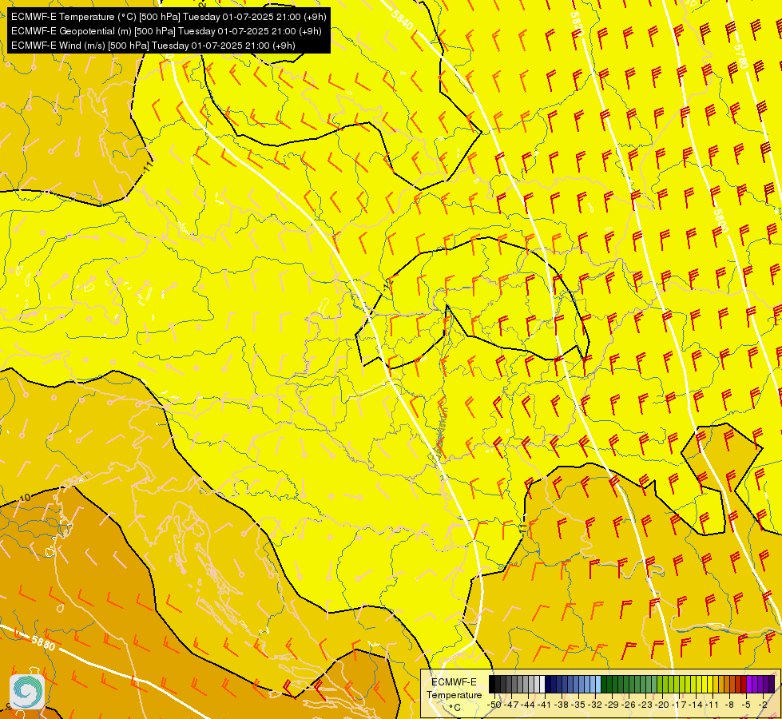The width and height of the screenshot is (782, 719).
Task: Click the -47 legend tick value
Action: click(x=510, y=705)
